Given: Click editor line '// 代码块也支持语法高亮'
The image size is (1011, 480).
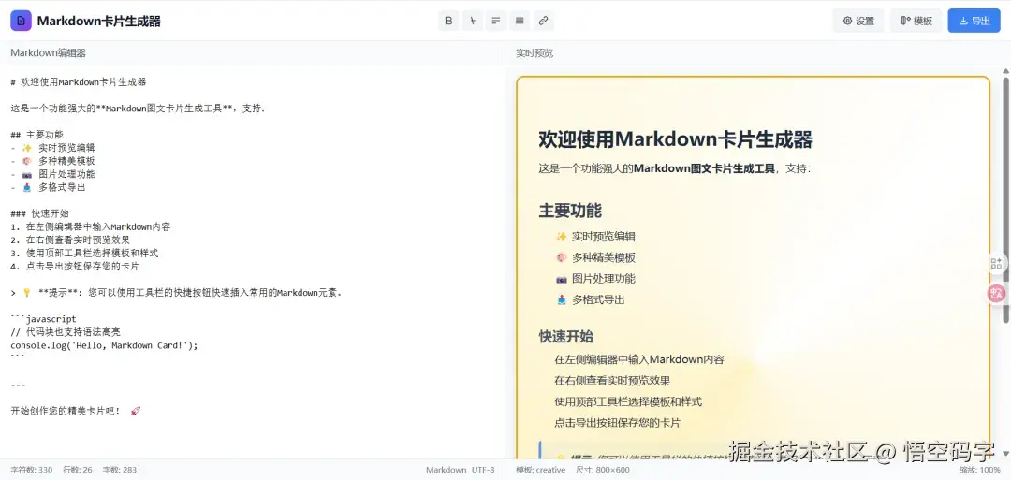Looking at the screenshot, I should pyautogui.click(x=66, y=332).
